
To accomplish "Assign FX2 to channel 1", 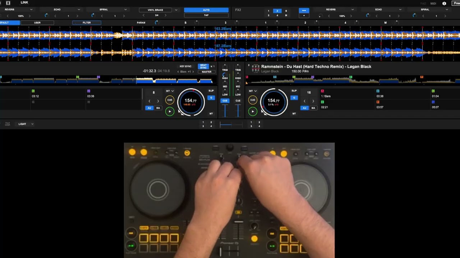I will point(268,11).
